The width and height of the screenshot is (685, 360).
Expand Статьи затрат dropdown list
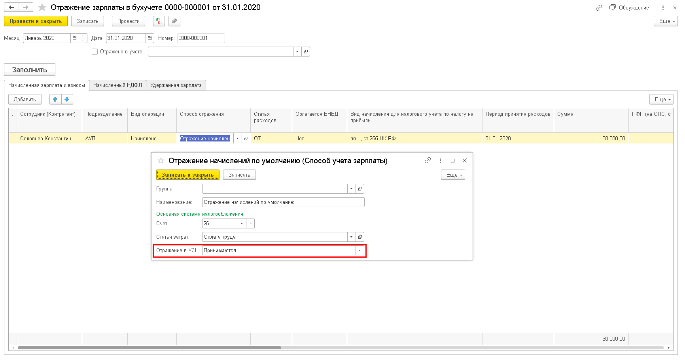tap(351, 237)
